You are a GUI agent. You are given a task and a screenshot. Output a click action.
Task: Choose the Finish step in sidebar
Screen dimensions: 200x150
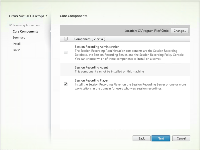point(16,50)
